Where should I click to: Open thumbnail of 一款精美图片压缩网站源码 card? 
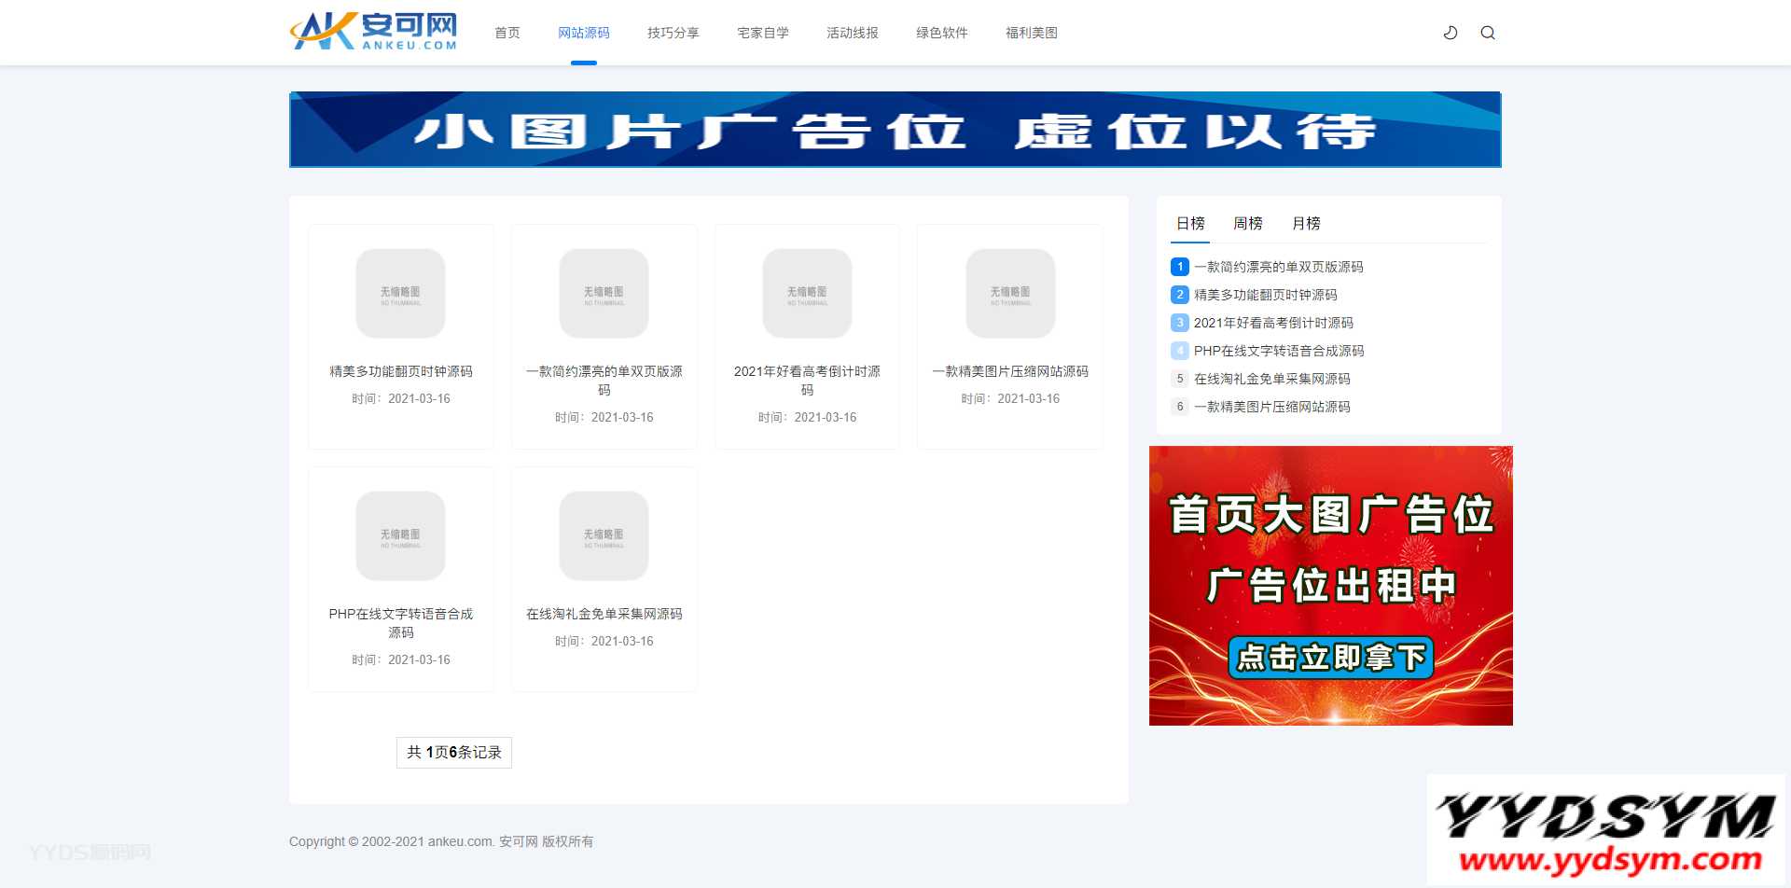[1010, 293]
